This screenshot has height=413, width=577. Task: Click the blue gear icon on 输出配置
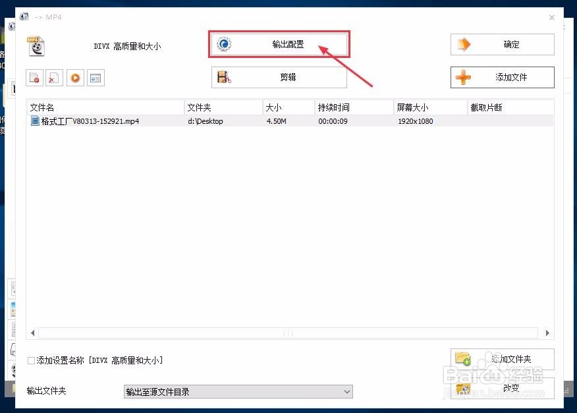point(225,43)
